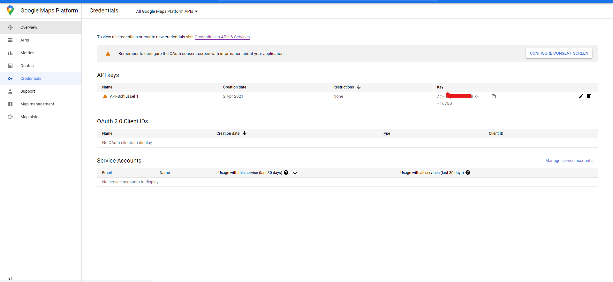Open Map management
Viewport: 613px width, 282px height.
coord(41,104)
